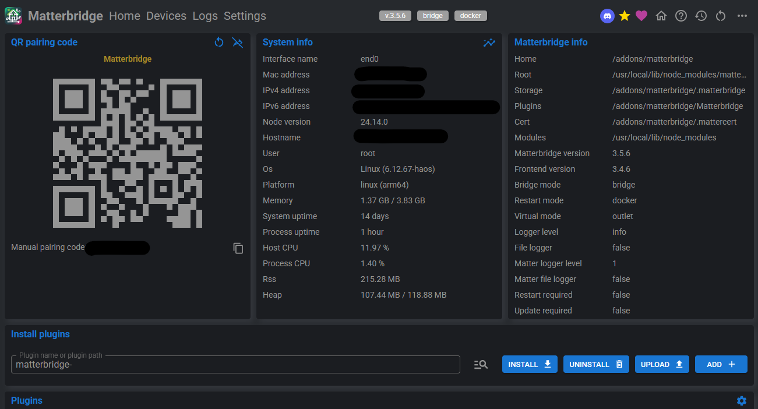Upload a plugin package
The height and width of the screenshot is (409, 758).
(662, 364)
